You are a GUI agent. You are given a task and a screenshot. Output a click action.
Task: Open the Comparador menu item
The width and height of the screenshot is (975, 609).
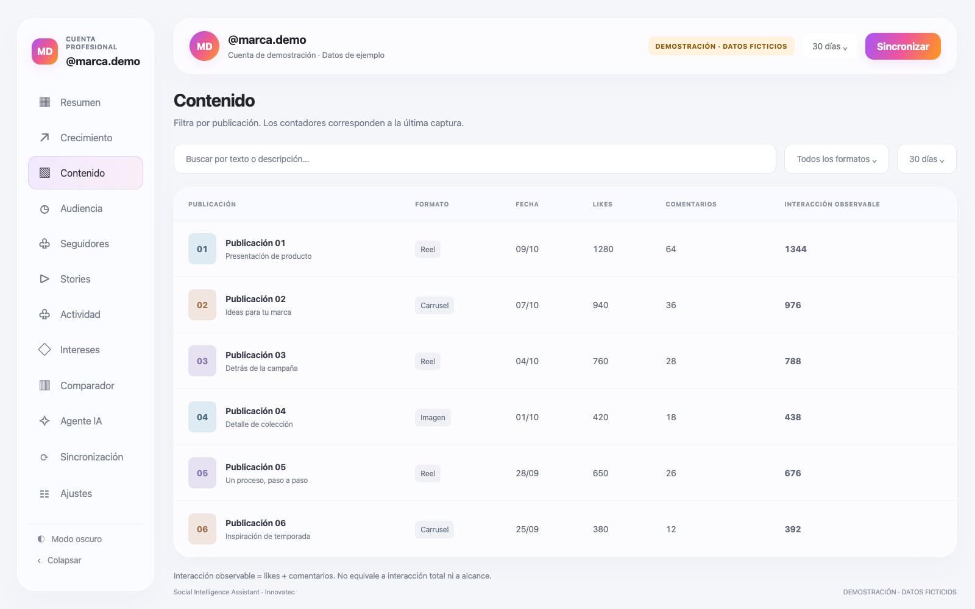85,385
